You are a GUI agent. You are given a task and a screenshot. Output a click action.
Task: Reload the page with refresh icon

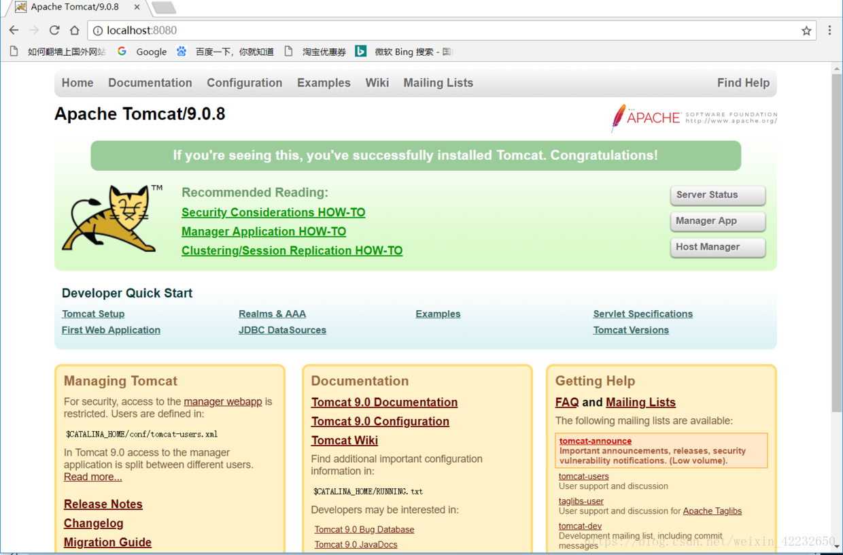(54, 30)
